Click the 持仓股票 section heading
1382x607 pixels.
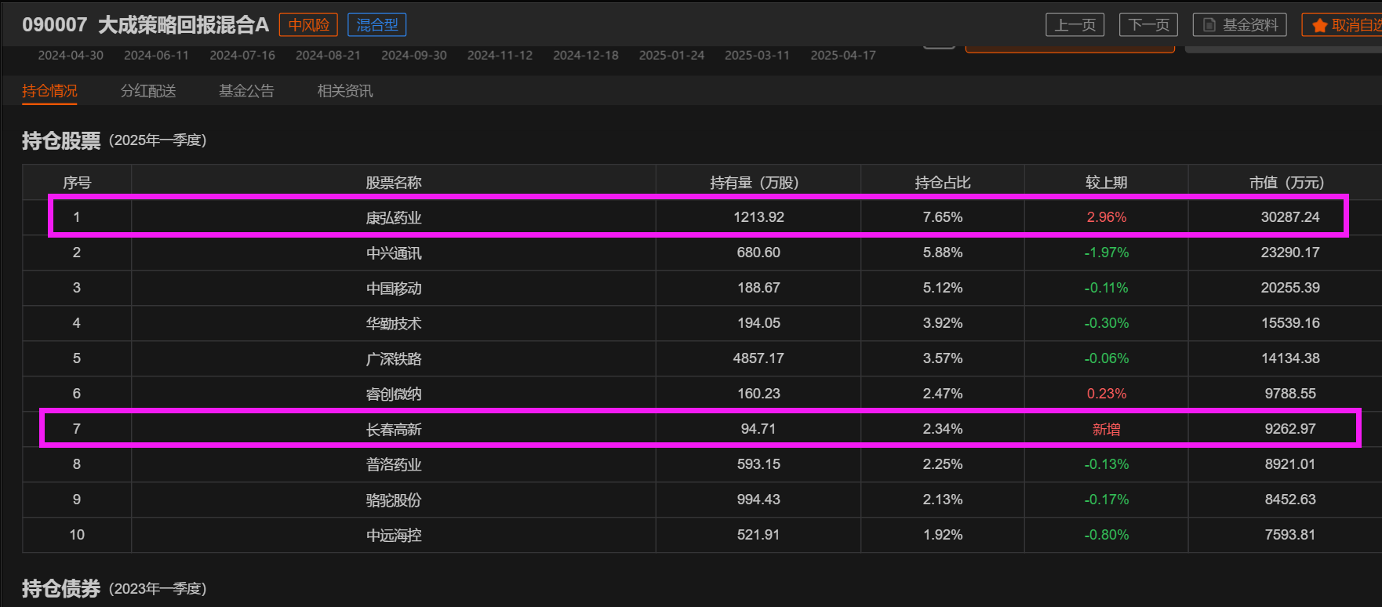[61, 140]
